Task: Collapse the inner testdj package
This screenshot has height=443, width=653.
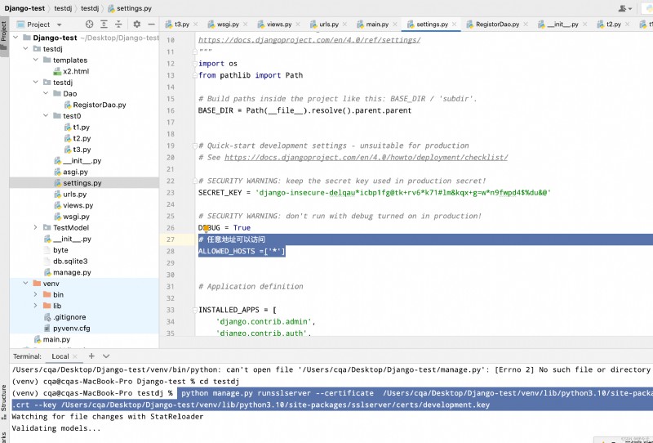Action: 36,83
